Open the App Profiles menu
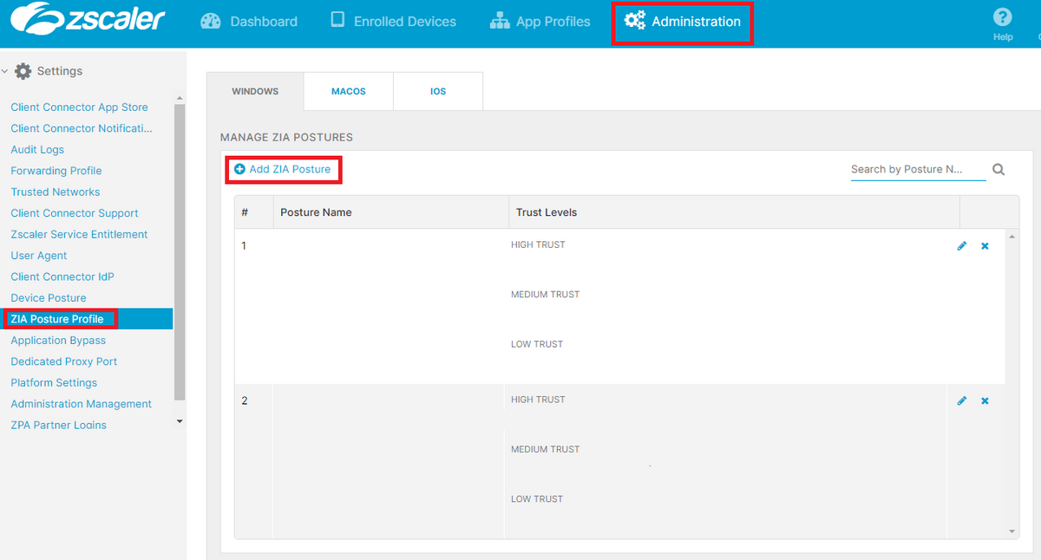The height and width of the screenshot is (560, 1041). click(x=540, y=22)
